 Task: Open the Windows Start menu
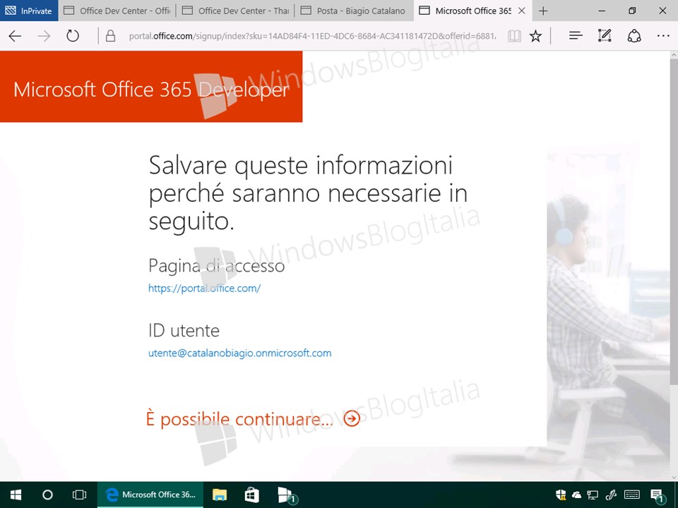coord(16,495)
